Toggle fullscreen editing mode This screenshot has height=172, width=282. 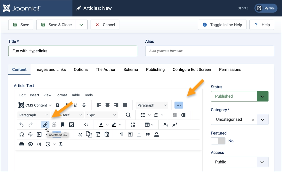pyautogui.click(x=132, y=124)
